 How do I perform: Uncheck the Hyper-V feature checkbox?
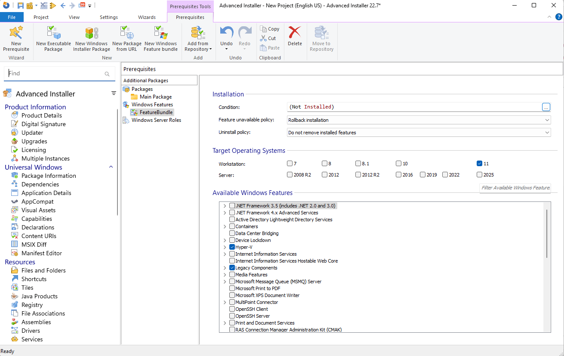[232, 247]
